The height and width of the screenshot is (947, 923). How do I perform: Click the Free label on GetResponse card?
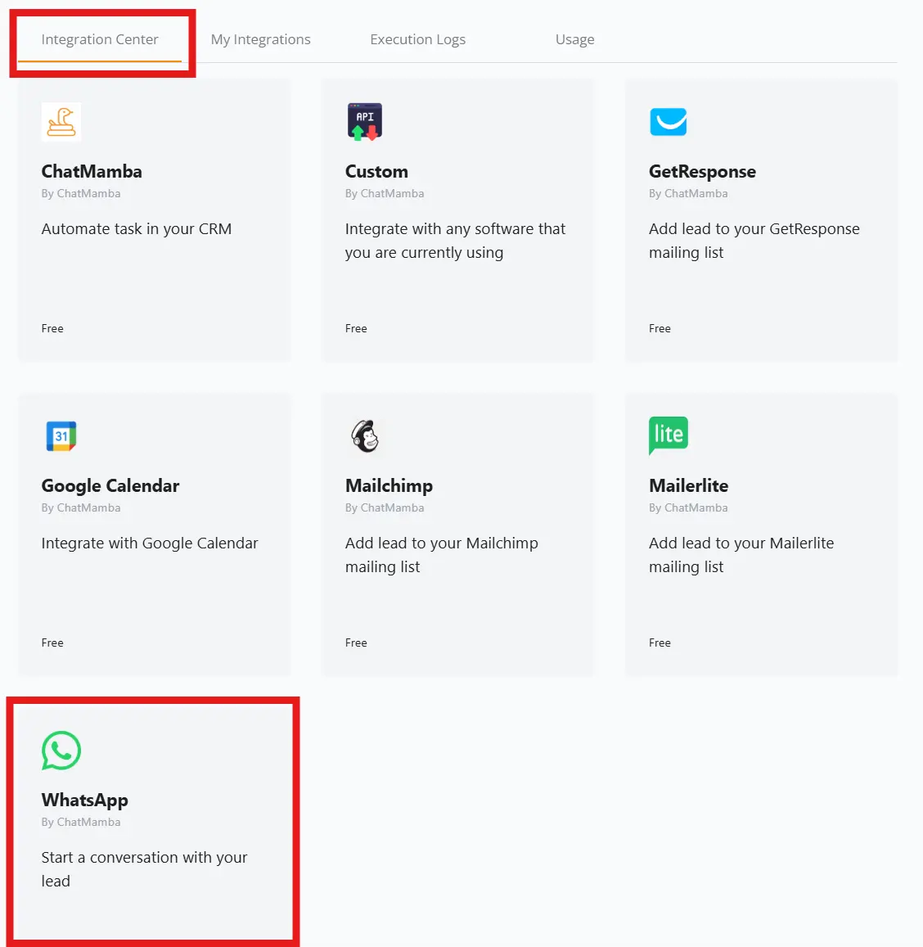point(660,328)
